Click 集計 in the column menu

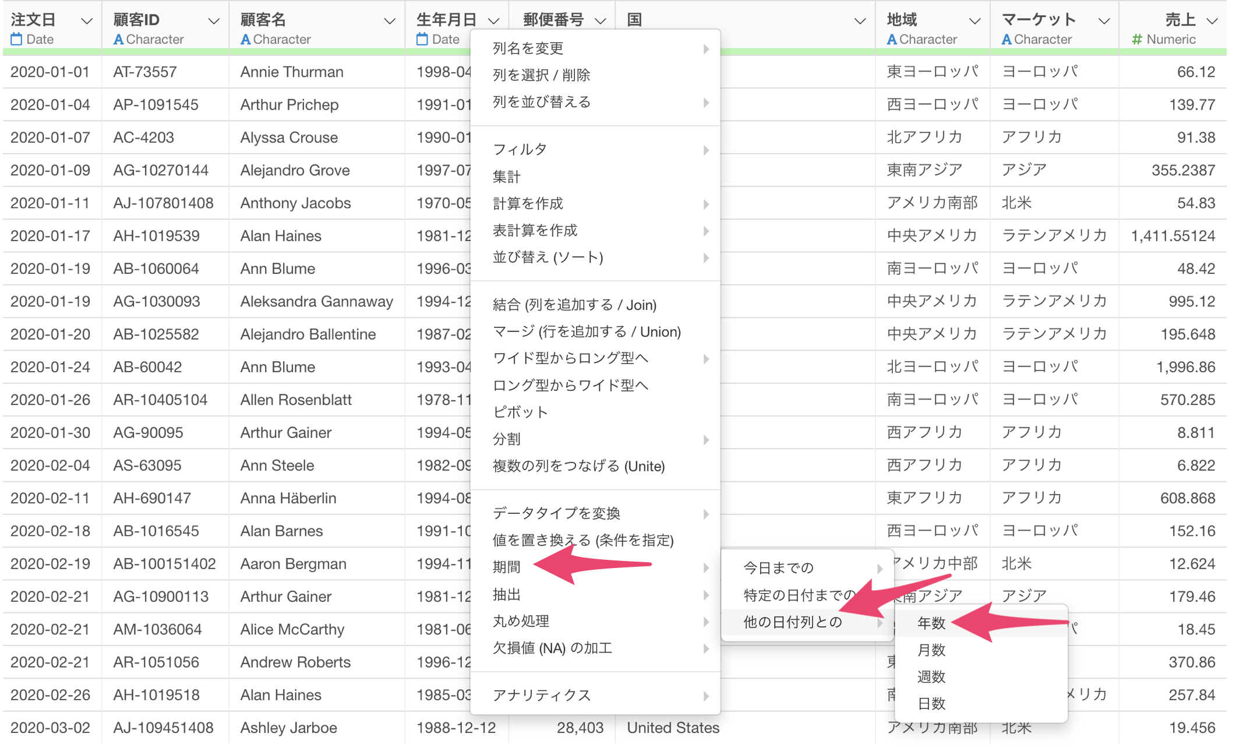[x=506, y=177]
